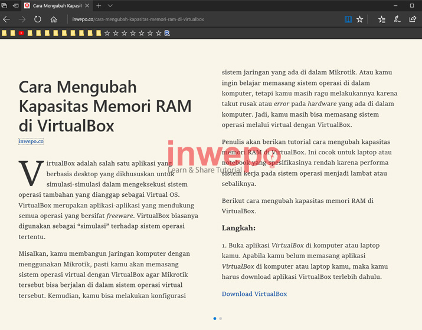Open the folder just left of YouTube bookmark

[x=12, y=33]
